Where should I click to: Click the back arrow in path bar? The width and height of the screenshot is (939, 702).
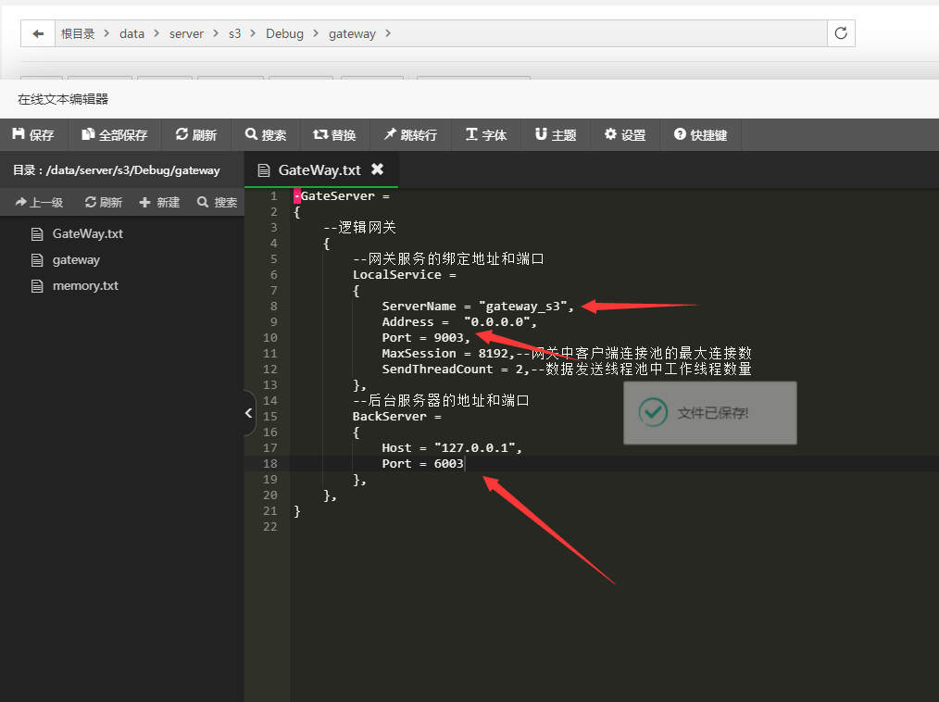pyautogui.click(x=38, y=33)
